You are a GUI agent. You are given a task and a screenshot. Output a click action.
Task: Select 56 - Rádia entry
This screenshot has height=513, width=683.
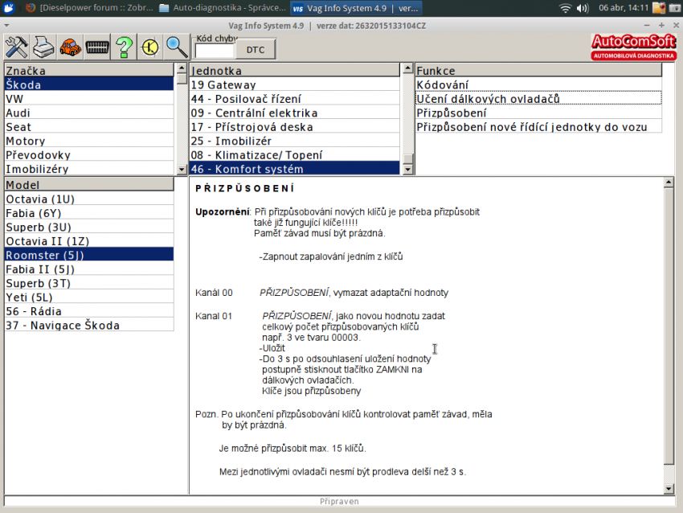(89, 310)
